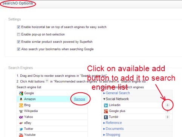Remove Amazon from search engine list
This screenshot has width=182, height=137.
pyautogui.click(x=80, y=99)
